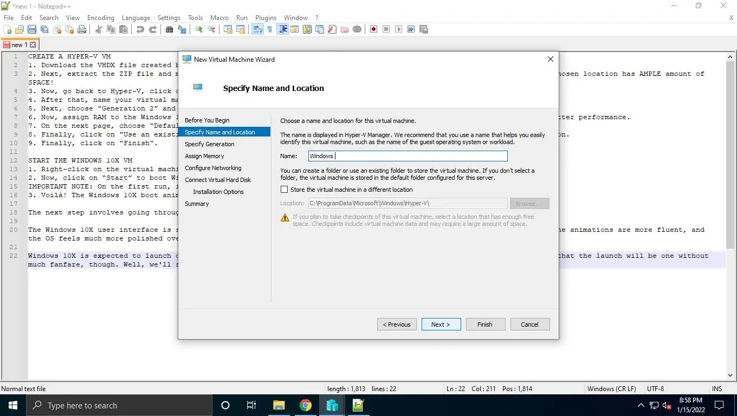Close the new 1 tab

(33, 45)
